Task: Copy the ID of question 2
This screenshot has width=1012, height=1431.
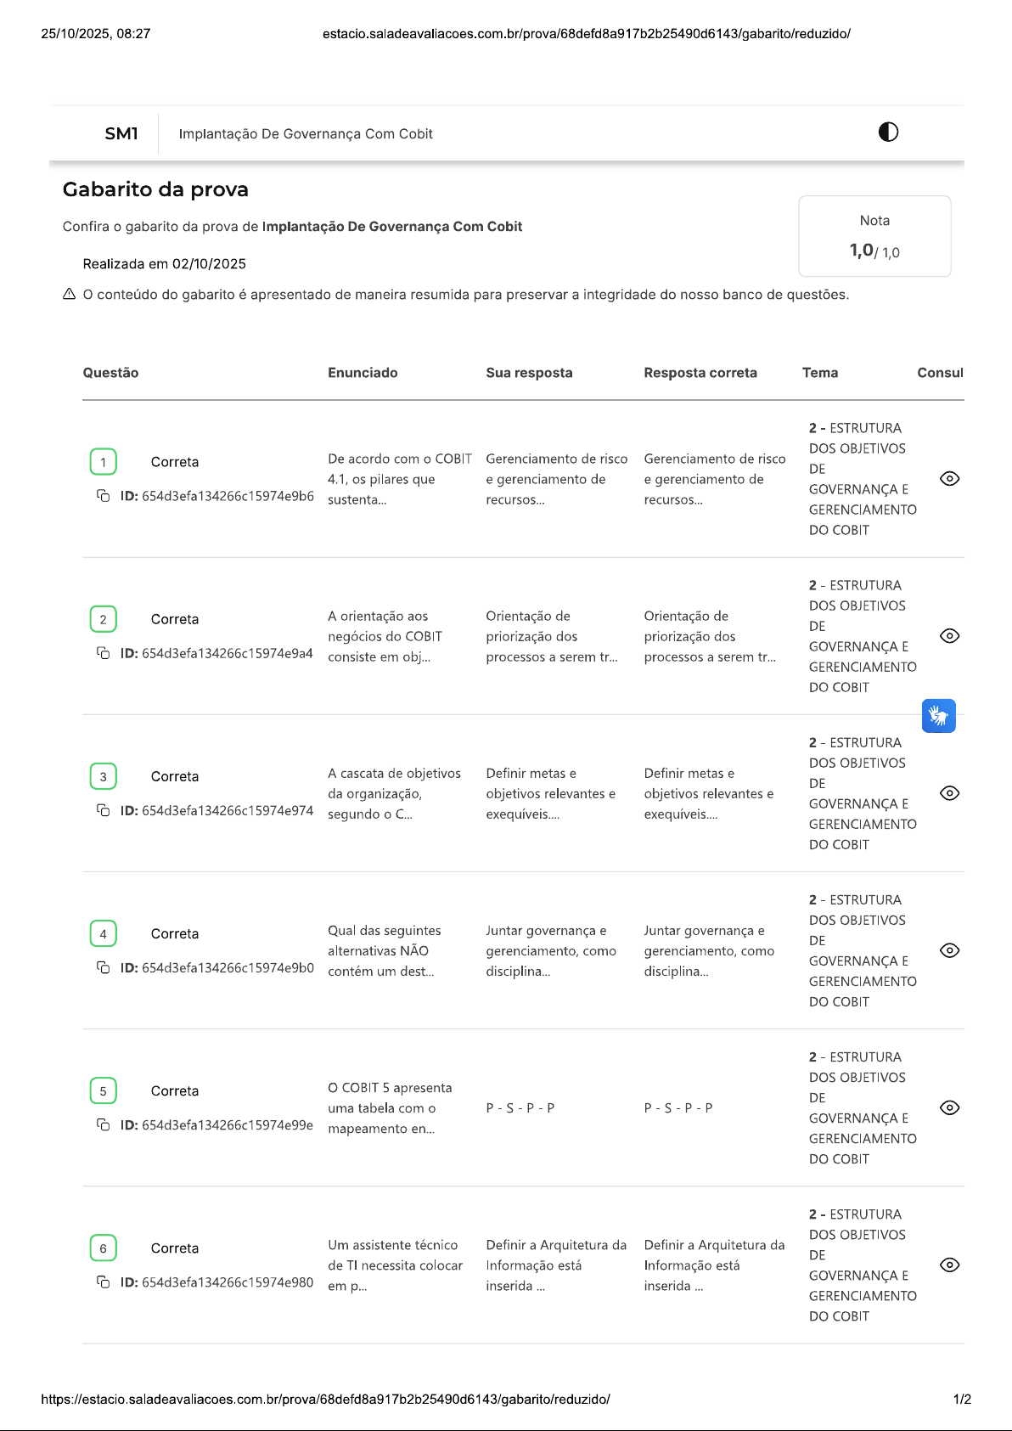Action: tap(104, 653)
